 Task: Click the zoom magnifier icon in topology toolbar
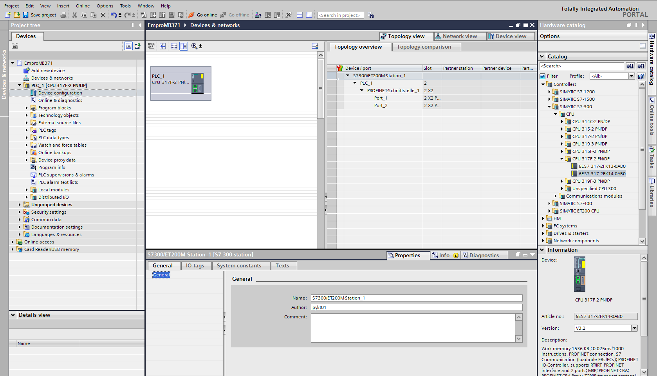(194, 46)
